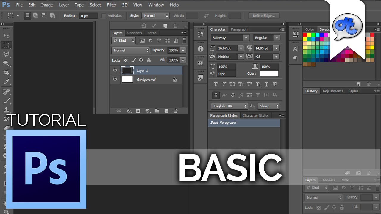381x214 pixels.
Task: Toggle Underline text style
Action: (266, 84)
